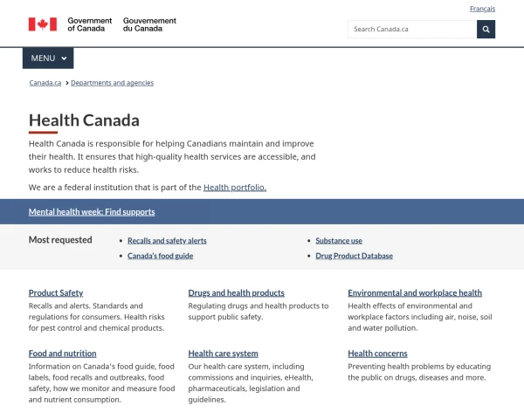524x419 pixels.
Task: Switch language to Français
Action: coord(482,9)
